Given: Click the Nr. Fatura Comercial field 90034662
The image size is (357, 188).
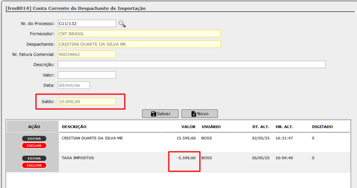Looking at the screenshot, I should tap(87, 55).
